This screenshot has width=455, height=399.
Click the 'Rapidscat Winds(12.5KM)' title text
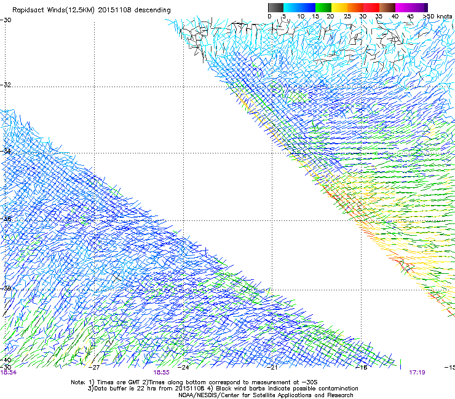[53, 10]
